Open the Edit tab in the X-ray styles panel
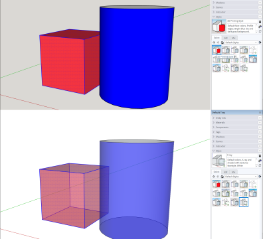 (x=225, y=172)
